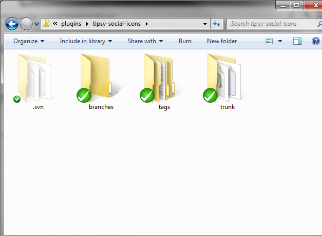Click the Burn toolbar button
322x236 pixels.
coord(185,41)
